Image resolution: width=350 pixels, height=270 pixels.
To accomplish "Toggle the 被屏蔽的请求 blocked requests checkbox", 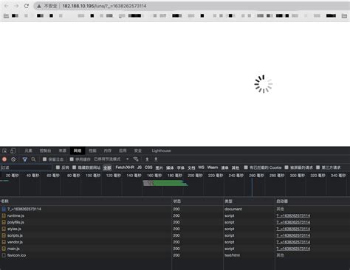I will (286, 167).
